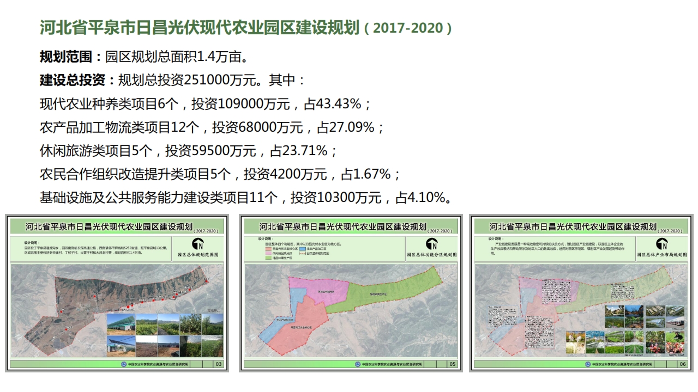Click the amount 投资68000万元
Screen dimensions: 698x392
[x=257, y=127]
